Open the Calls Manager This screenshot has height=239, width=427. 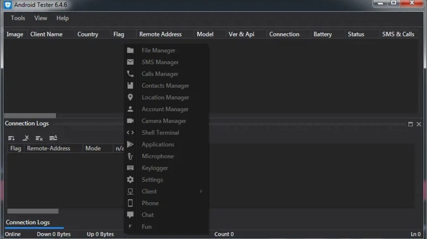click(160, 74)
